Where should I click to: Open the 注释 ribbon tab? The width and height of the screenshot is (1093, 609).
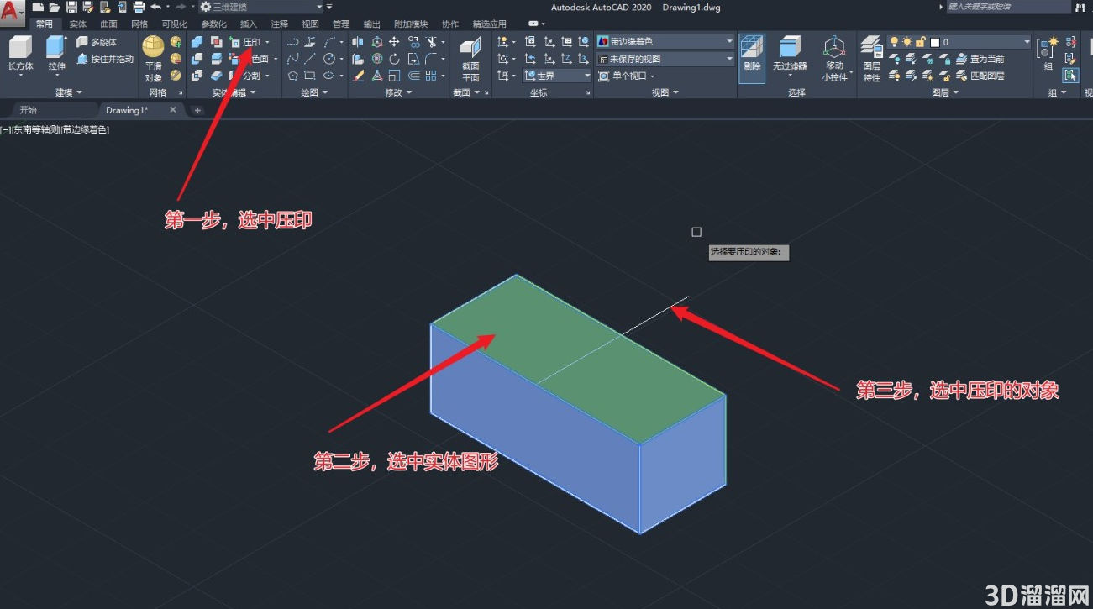pos(280,24)
